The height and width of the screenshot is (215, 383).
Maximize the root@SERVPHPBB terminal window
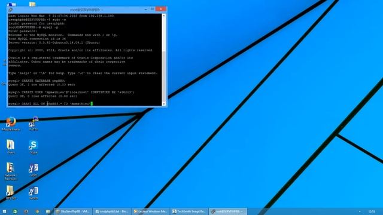point(152,10)
